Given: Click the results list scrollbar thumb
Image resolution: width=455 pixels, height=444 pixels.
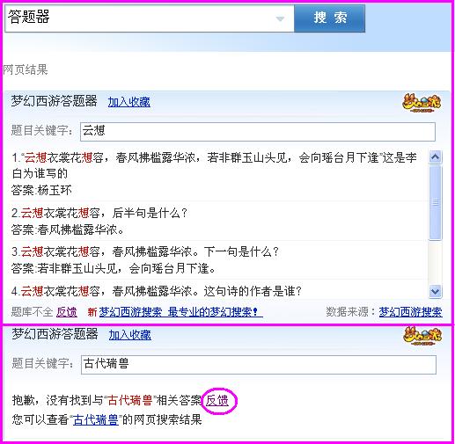Looking at the screenshot, I should point(436,202).
